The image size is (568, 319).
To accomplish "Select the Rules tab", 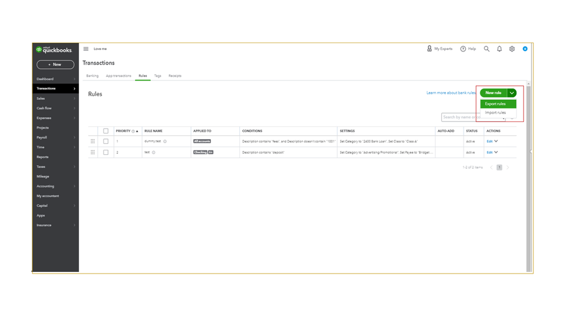I will click(x=143, y=76).
